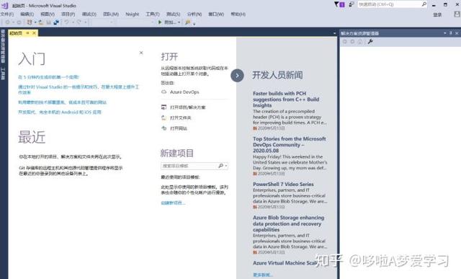Click the Save All toolbar icon
The height and width of the screenshot is (279, 461).
click(56, 22)
